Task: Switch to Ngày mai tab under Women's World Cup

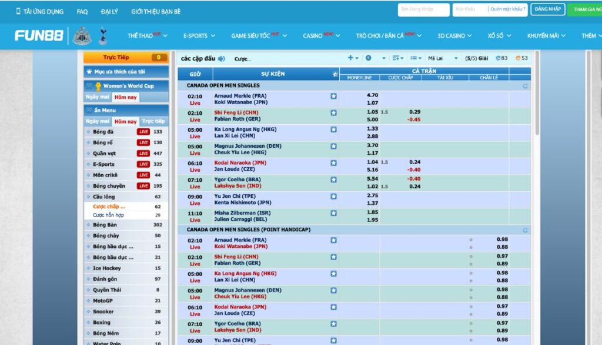Action: (98, 97)
